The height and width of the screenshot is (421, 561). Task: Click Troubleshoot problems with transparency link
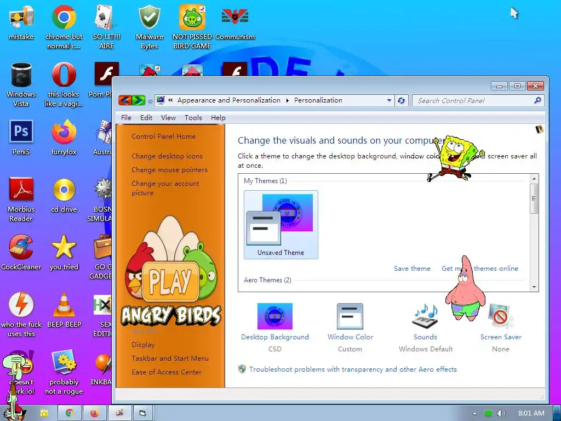[x=353, y=369]
